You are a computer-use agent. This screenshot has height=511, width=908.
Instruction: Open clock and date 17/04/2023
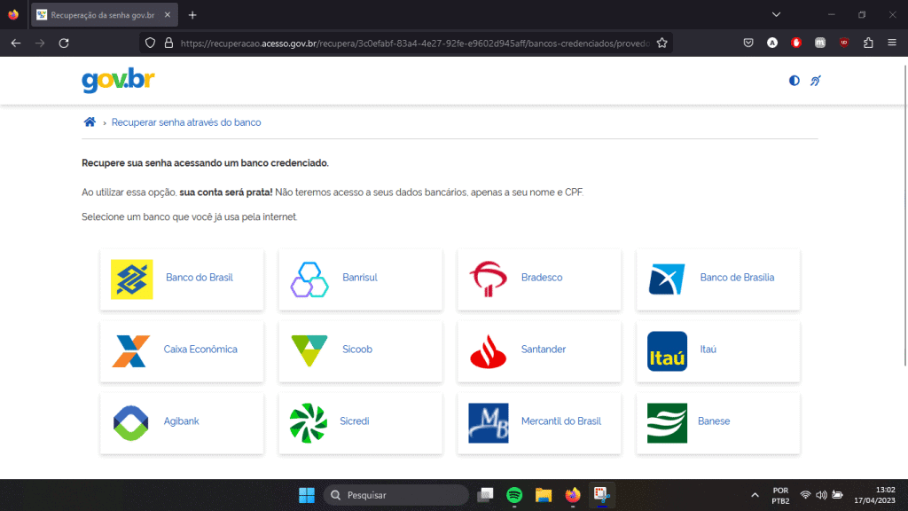tap(874, 495)
